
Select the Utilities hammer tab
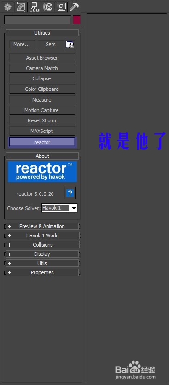tap(74, 6)
